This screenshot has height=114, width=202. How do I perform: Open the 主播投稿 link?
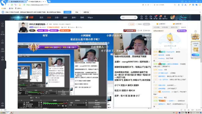pos(161,24)
